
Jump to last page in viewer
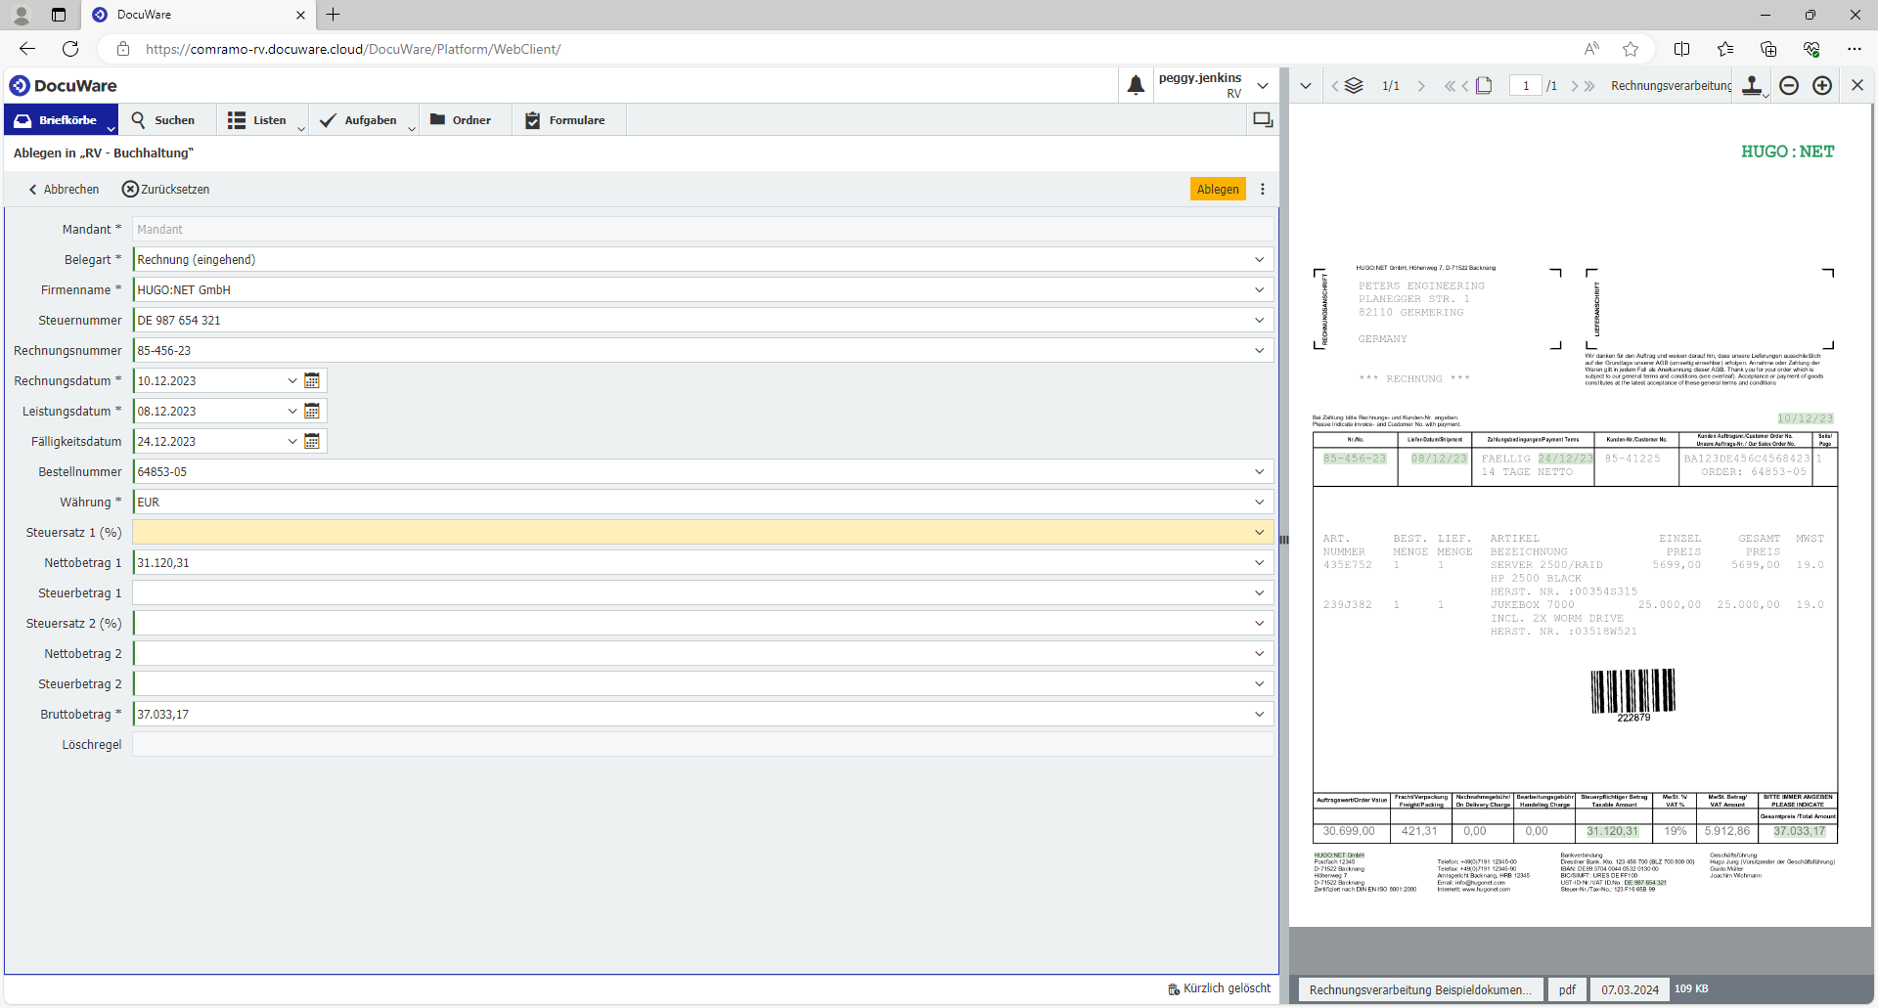click(x=1589, y=86)
